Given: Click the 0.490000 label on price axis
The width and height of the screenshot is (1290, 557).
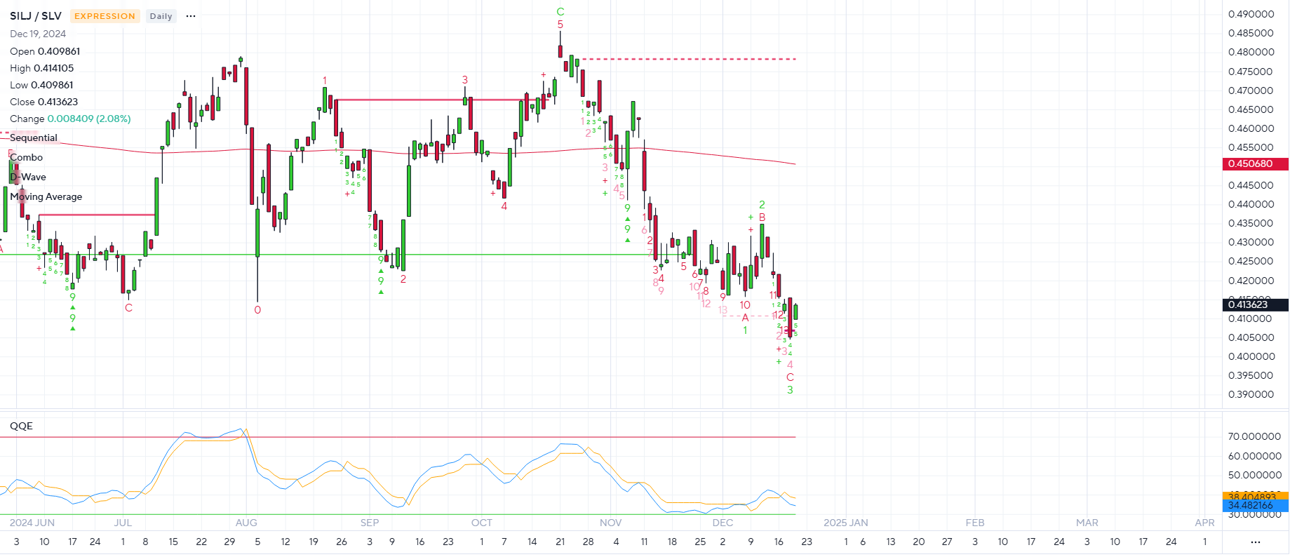Looking at the screenshot, I should point(1251,15).
